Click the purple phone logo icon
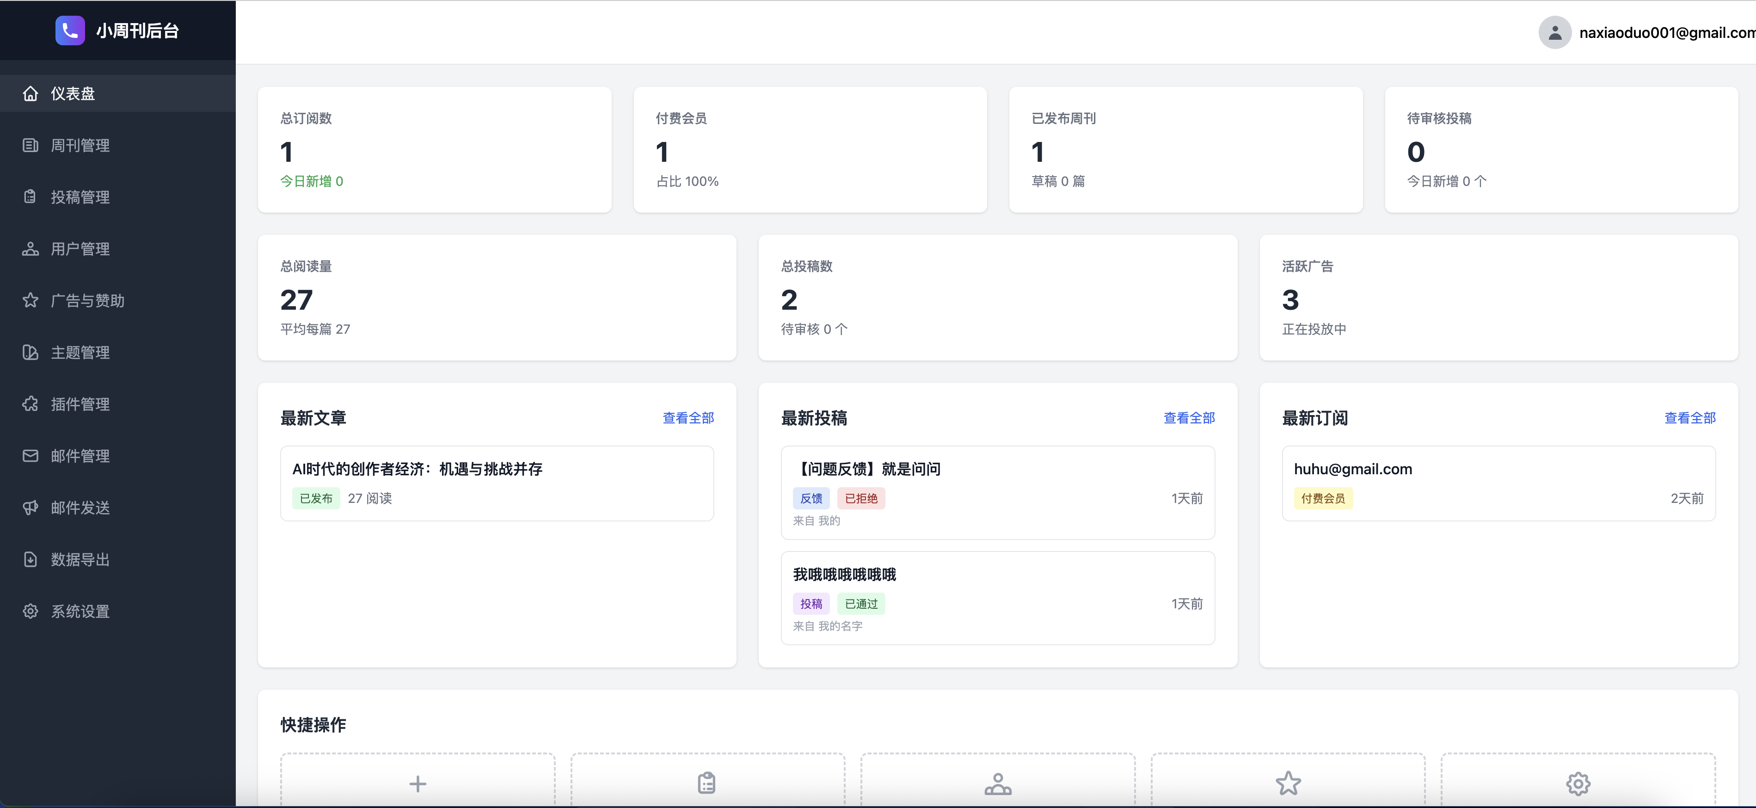The width and height of the screenshot is (1756, 808). (x=69, y=31)
